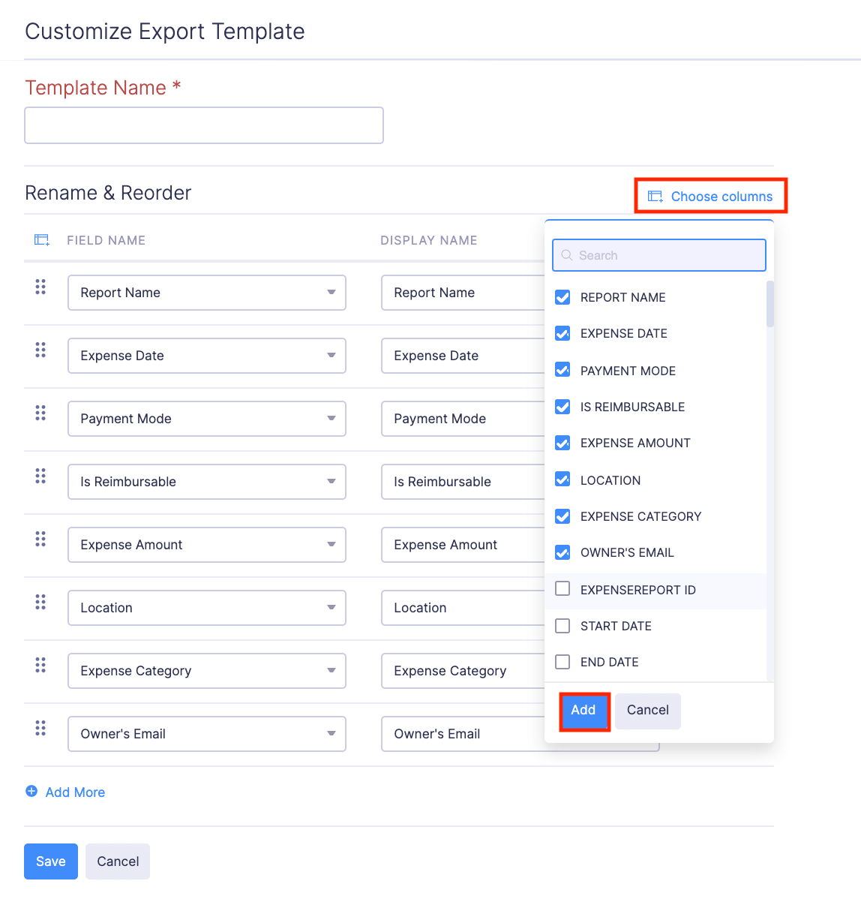The image size is (861, 902).
Task: Select the drag handle for Payment Mode
Action: (40, 413)
